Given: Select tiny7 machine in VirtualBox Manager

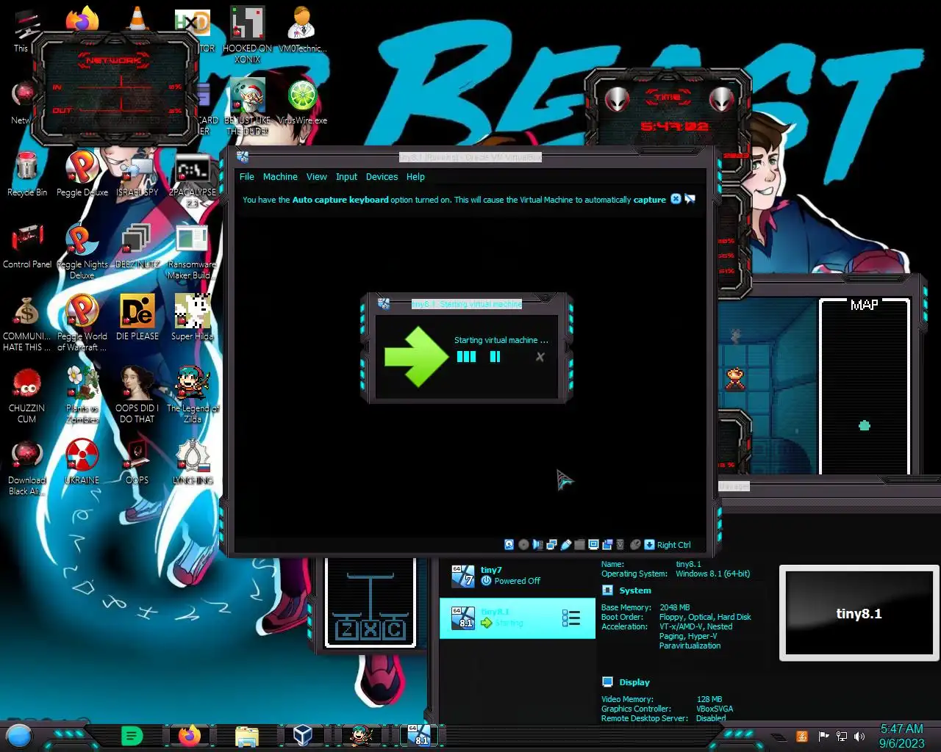Looking at the screenshot, I should pos(518,576).
